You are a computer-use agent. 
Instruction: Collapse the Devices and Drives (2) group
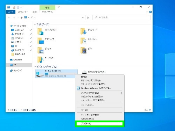pos(35,67)
